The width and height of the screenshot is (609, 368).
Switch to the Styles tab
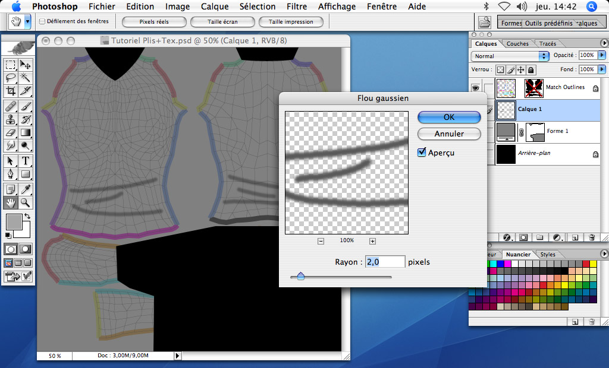tap(548, 255)
